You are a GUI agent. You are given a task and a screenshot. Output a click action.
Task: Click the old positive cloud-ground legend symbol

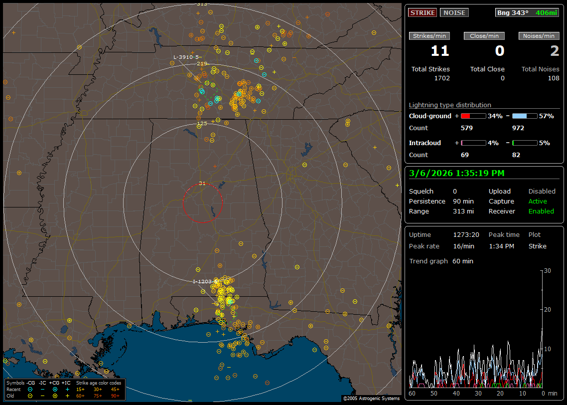[x=55, y=396]
